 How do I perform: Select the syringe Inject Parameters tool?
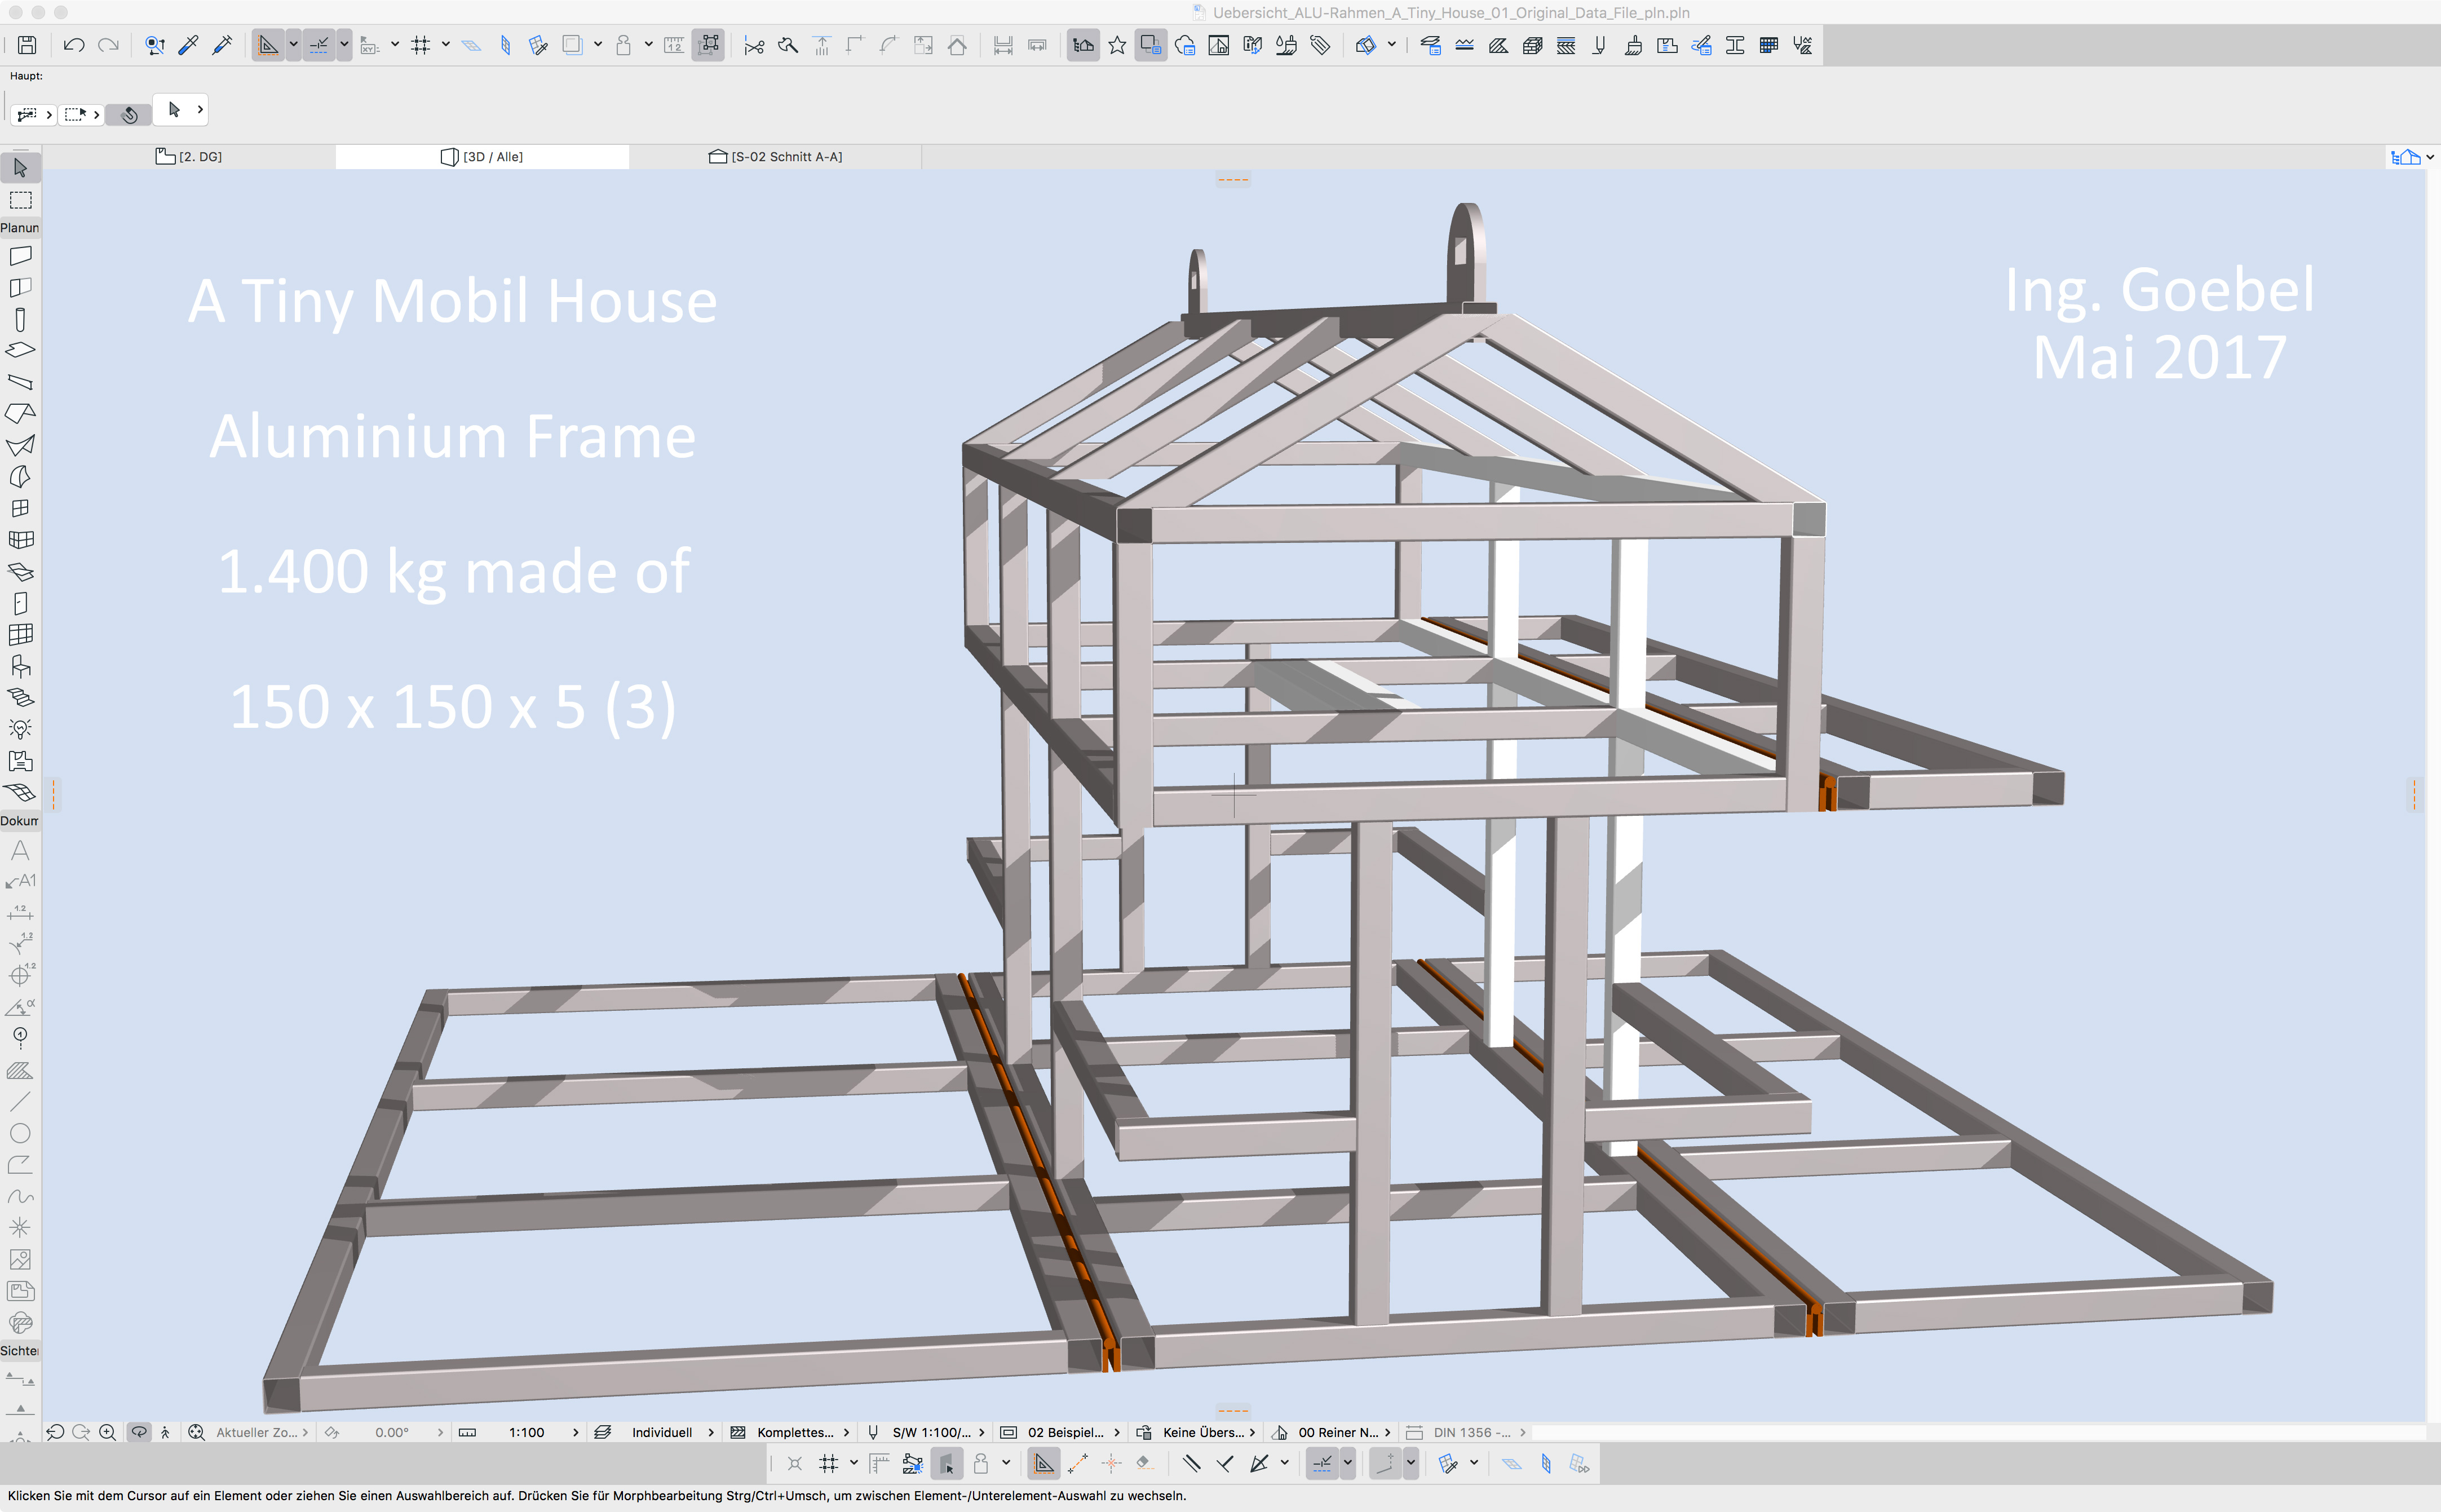point(222,45)
